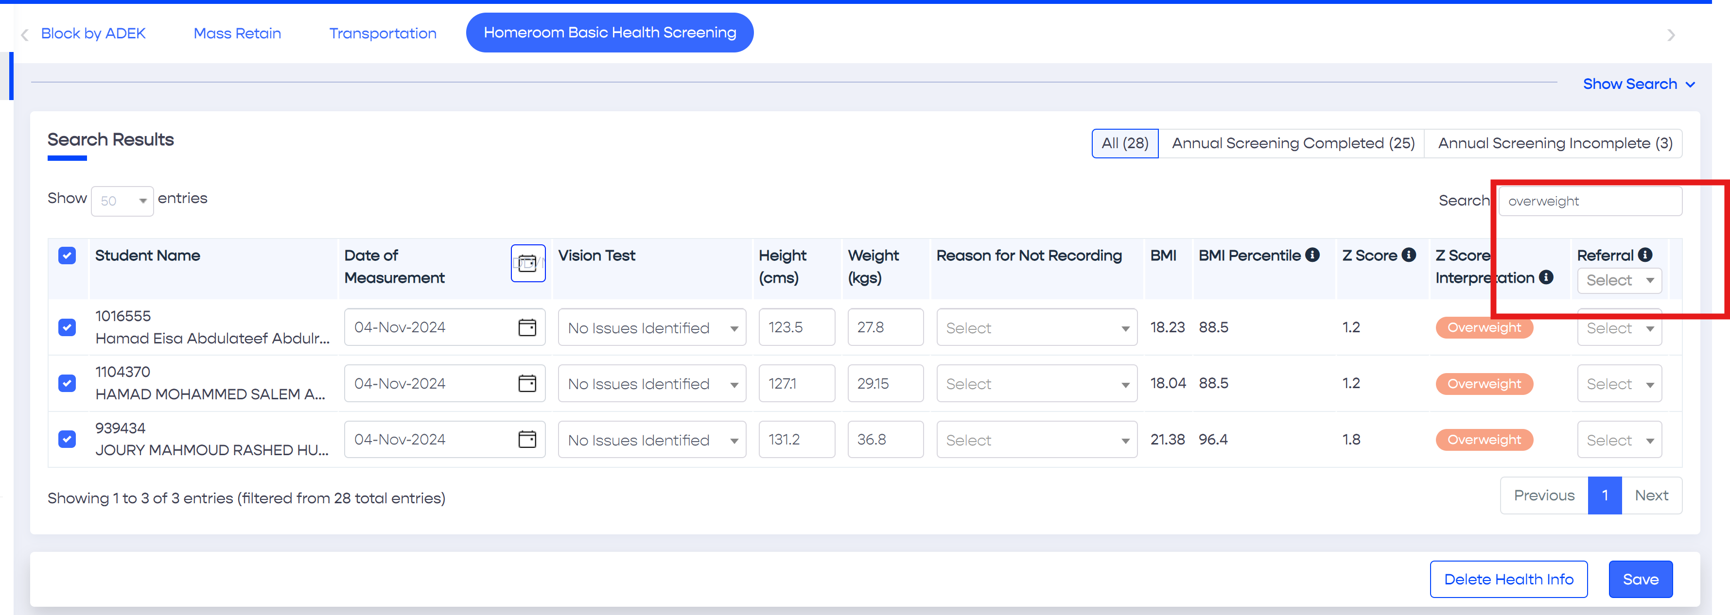Click Z Score Interpretation info icon
This screenshot has height=615, width=1730.
click(x=1546, y=277)
